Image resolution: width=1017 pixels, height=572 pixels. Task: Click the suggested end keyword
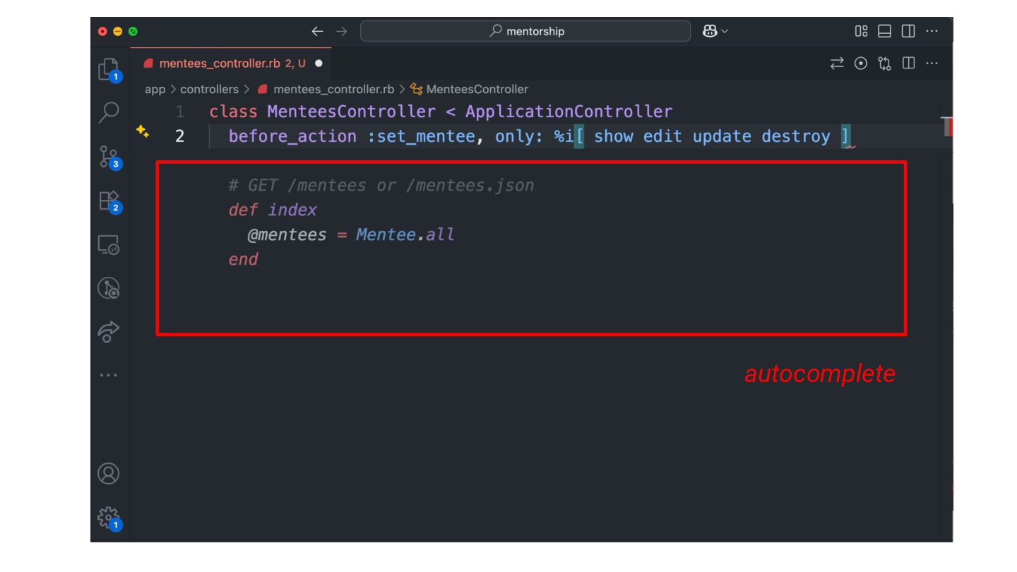coord(243,259)
